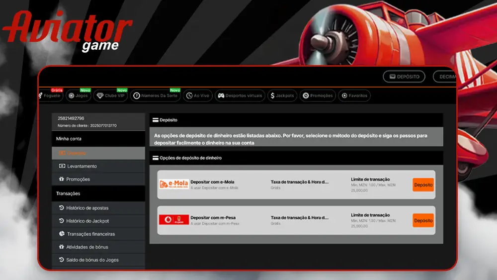This screenshot has width=497, height=280.
Task: Open Atividades de bónus
Action: coord(87,247)
